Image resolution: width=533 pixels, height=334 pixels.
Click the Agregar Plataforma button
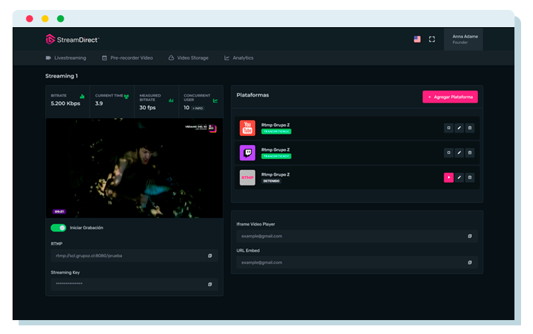click(x=450, y=97)
